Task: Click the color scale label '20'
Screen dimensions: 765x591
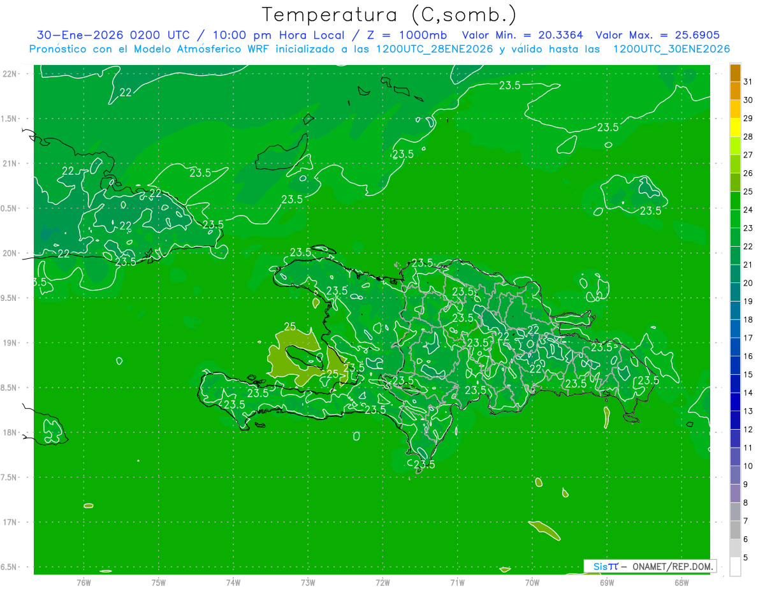Action: click(748, 283)
